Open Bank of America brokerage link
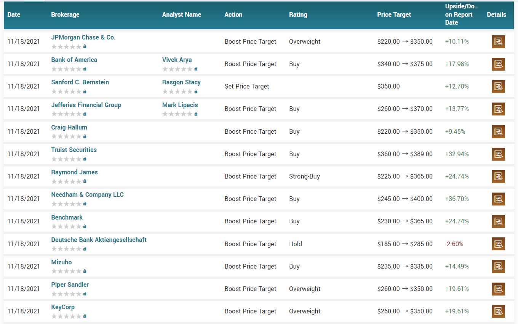Viewport: 518px width, 324px height. pos(74,60)
